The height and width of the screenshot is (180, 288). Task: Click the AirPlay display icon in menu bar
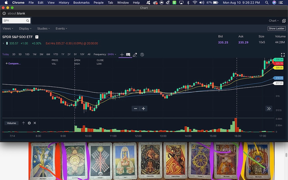coord(181,3)
